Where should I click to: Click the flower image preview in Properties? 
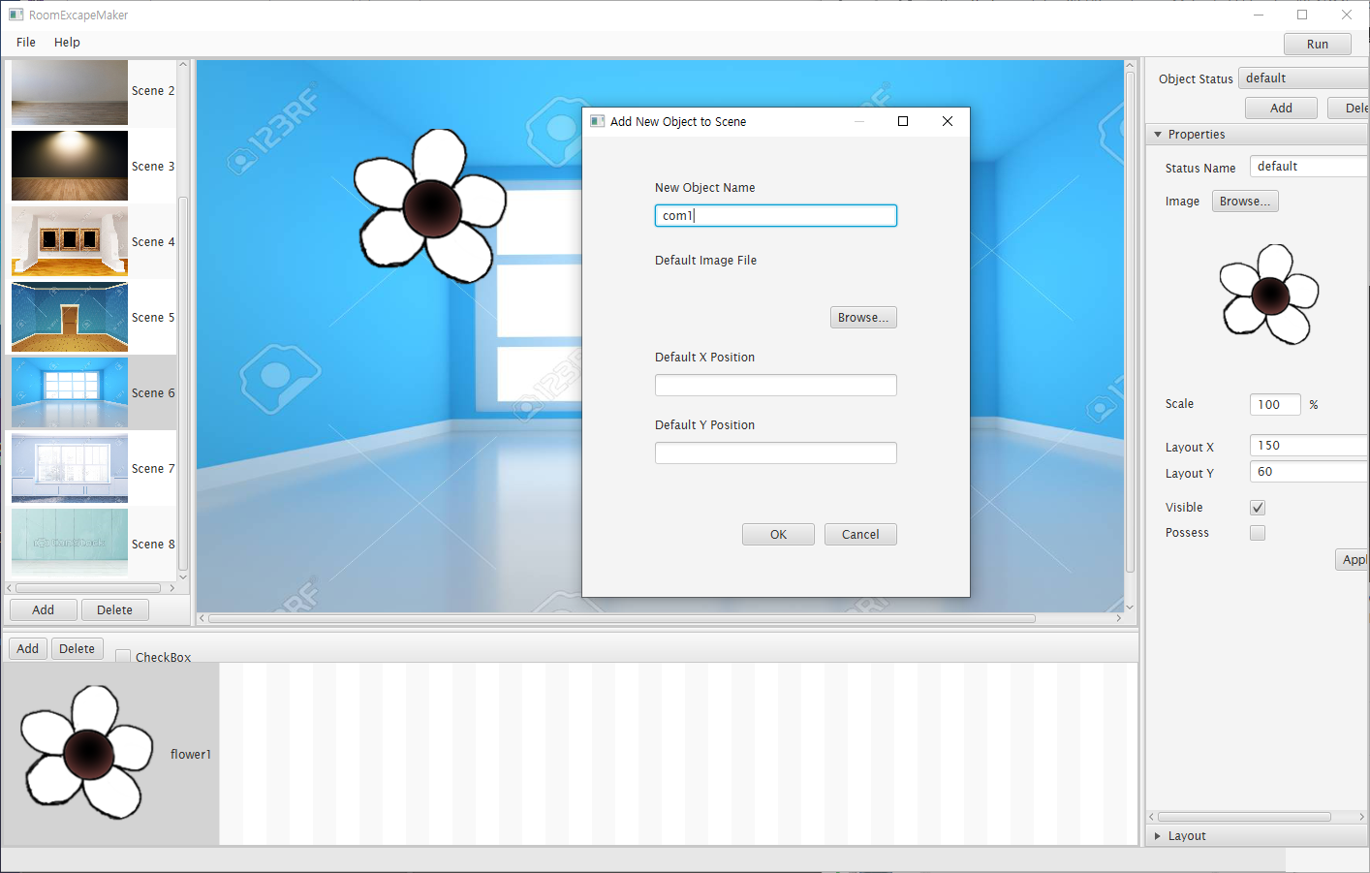[x=1269, y=294]
